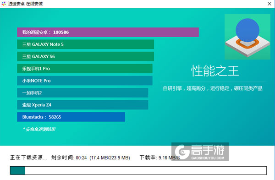Viewport: 275px width, 180px height.
Task: Select the 索尼 Xperia Z4 bar
Action: coord(82,105)
